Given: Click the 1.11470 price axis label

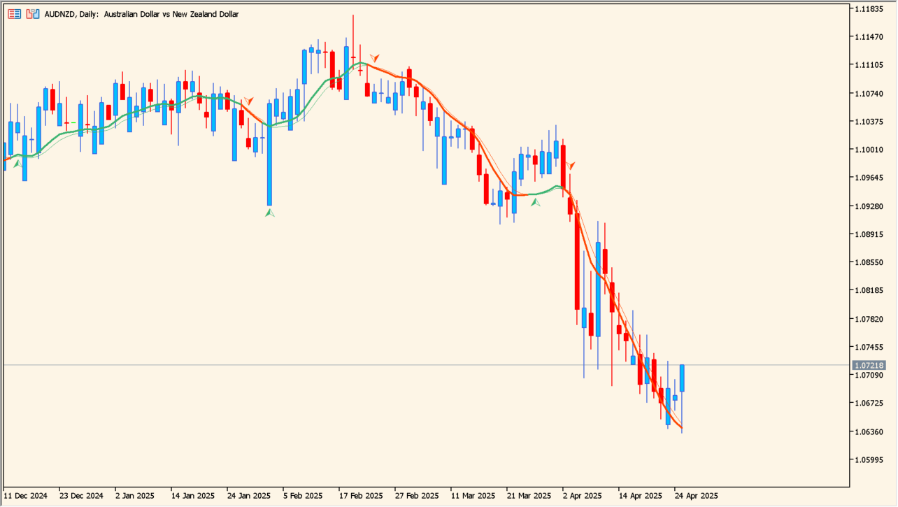Looking at the screenshot, I should [x=869, y=36].
